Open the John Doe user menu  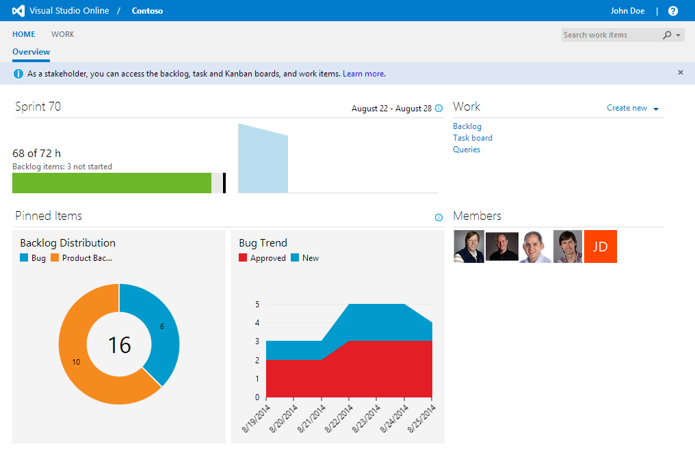coord(627,11)
